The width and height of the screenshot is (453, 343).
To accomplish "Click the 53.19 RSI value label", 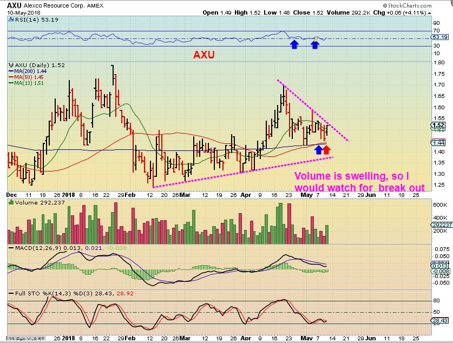I will pos(439,37).
